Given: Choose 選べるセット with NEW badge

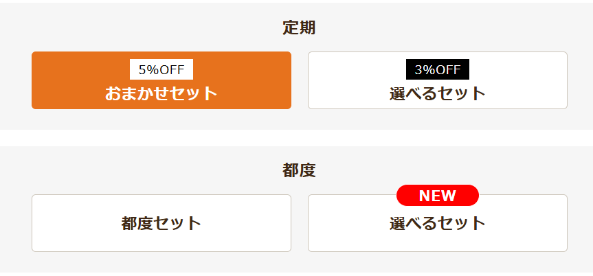Looking at the screenshot, I should 438,223.
